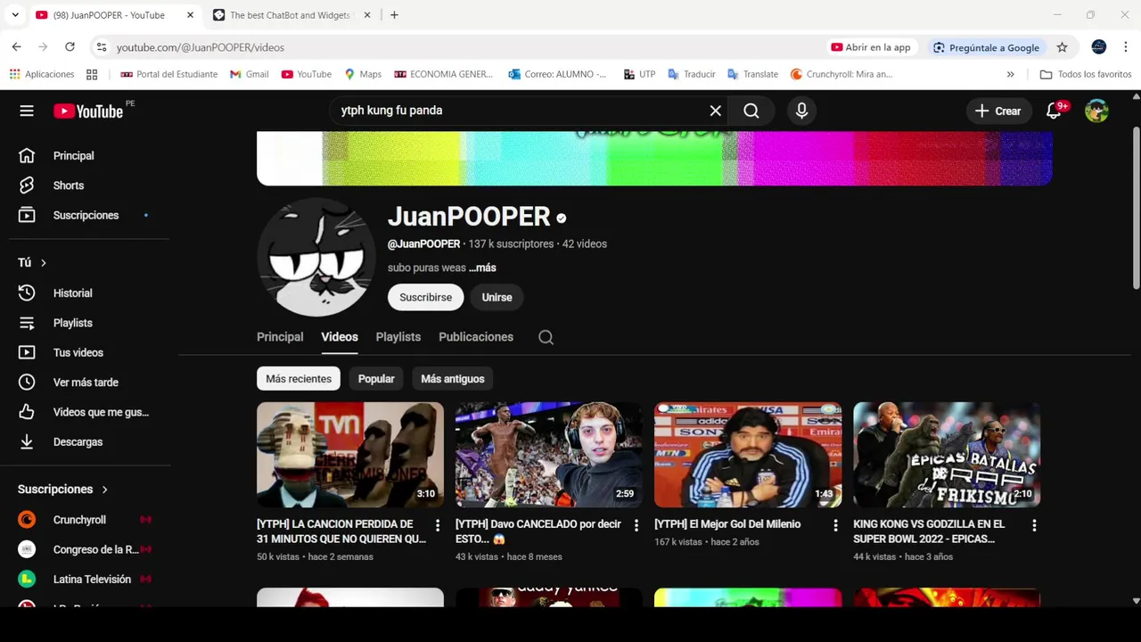1141x642 pixels.
Task: Click the Unirse button
Action: click(497, 297)
